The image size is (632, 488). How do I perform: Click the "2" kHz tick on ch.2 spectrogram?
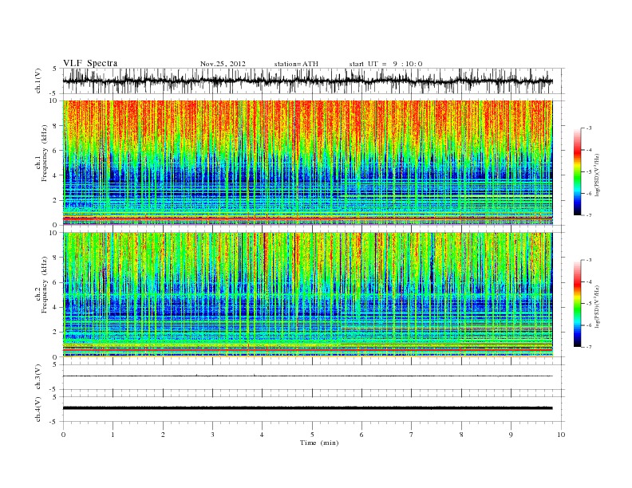coord(55,333)
